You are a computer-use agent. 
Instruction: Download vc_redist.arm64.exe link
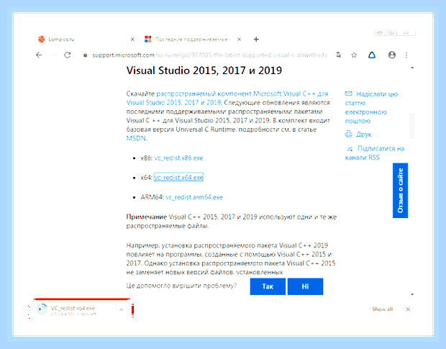[x=194, y=197]
